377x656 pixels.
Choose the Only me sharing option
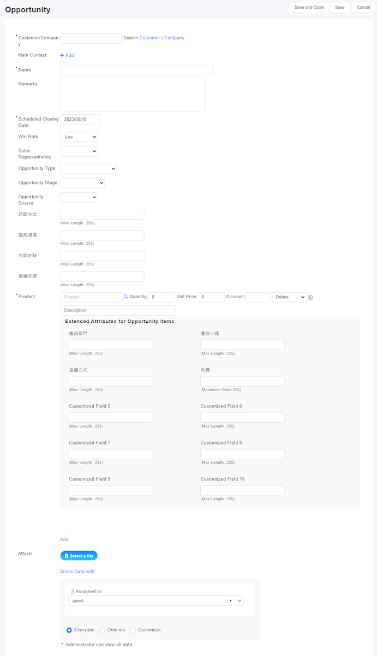(x=102, y=630)
